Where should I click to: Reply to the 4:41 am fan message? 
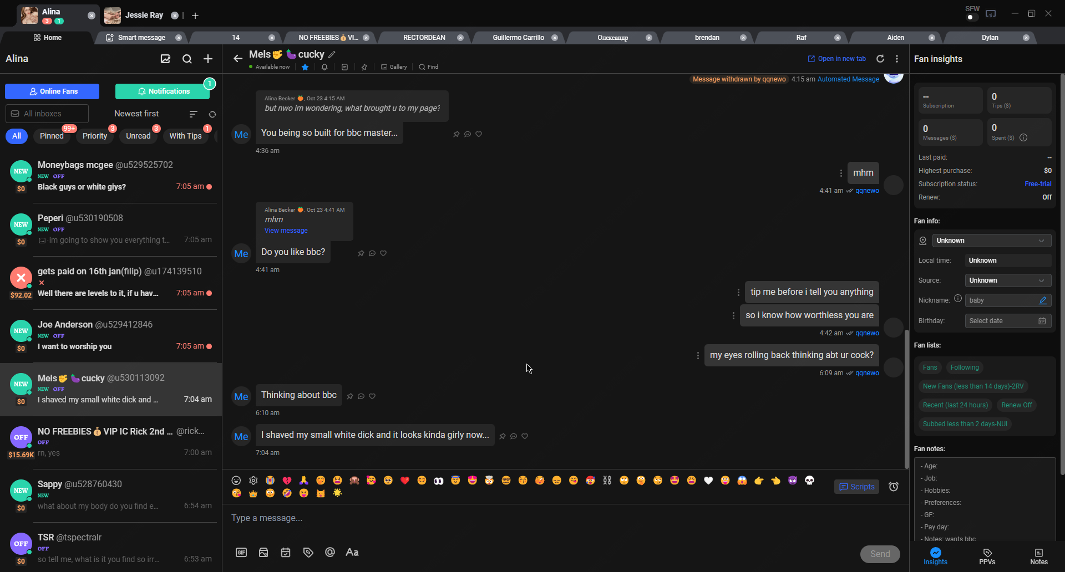click(x=372, y=253)
